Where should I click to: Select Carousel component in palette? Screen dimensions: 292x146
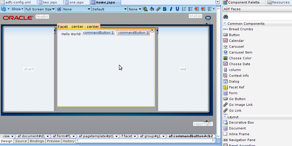[236, 47]
